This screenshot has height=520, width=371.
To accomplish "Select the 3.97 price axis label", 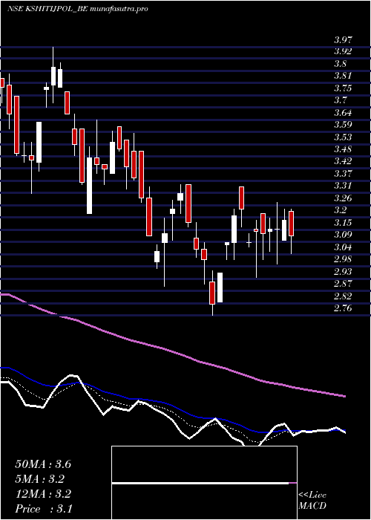I will click(343, 40).
